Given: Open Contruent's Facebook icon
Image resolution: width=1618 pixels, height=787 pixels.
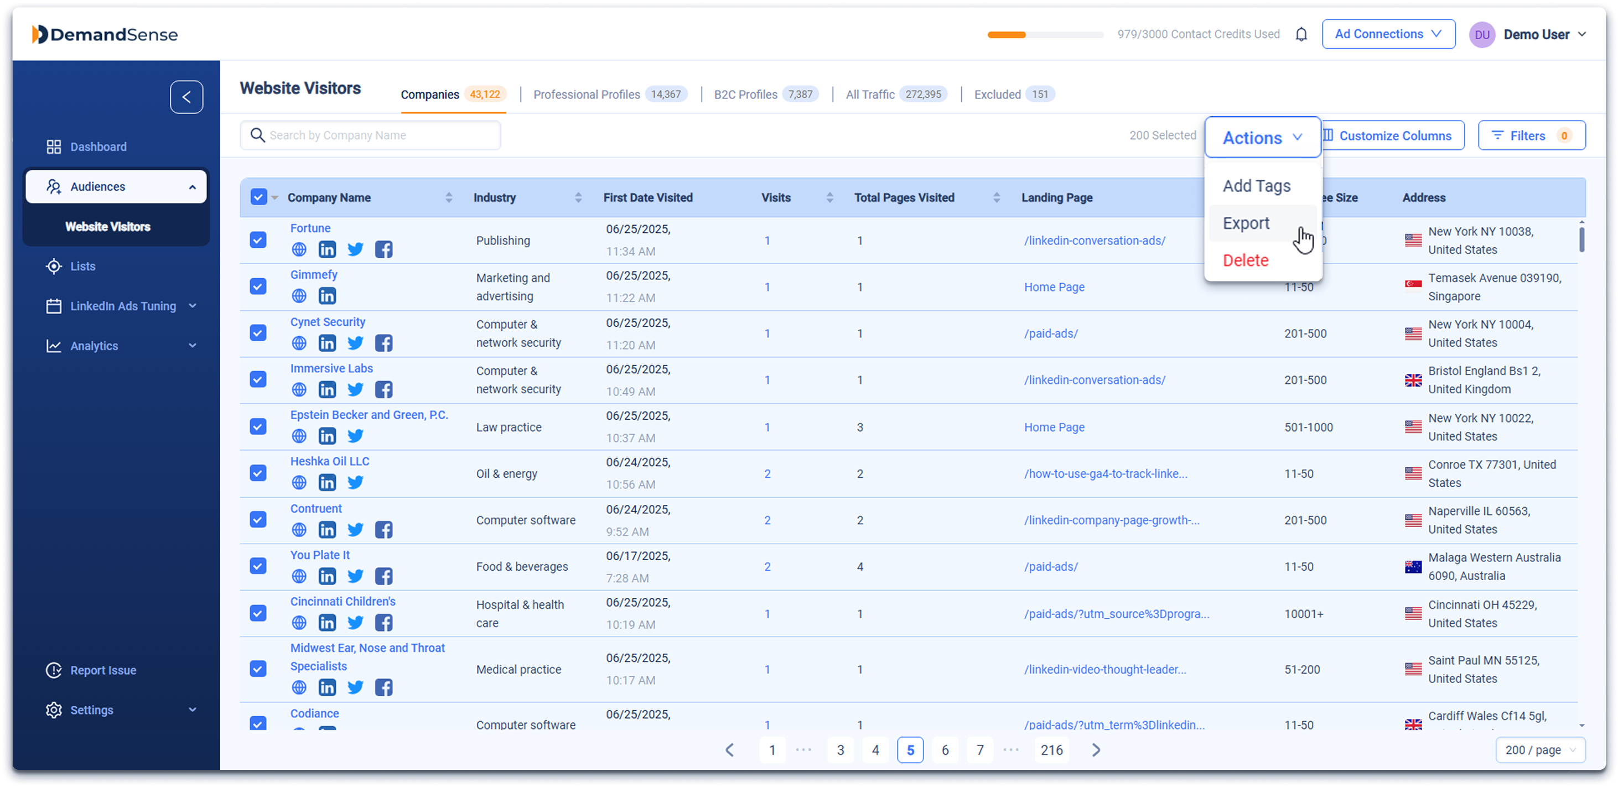Looking at the screenshot, I should tap(384, 529).
